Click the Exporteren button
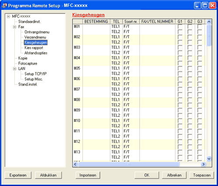Screen dimensions: 218x186 18,175
